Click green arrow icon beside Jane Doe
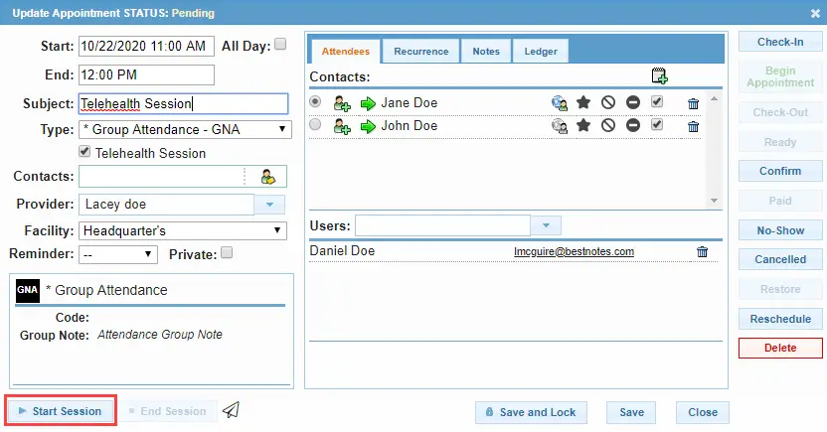The image size is (827, 432). pyautogui.click(x=368, y=103)
